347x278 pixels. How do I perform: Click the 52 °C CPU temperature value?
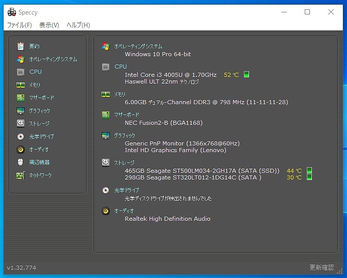point(232,75)
